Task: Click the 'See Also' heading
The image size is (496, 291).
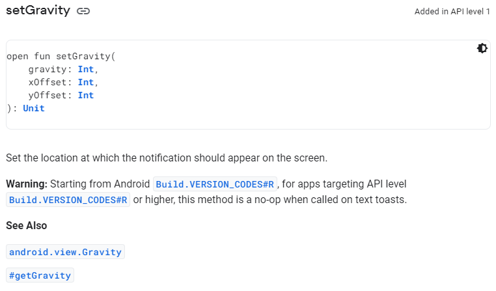Action: [27, 225]
